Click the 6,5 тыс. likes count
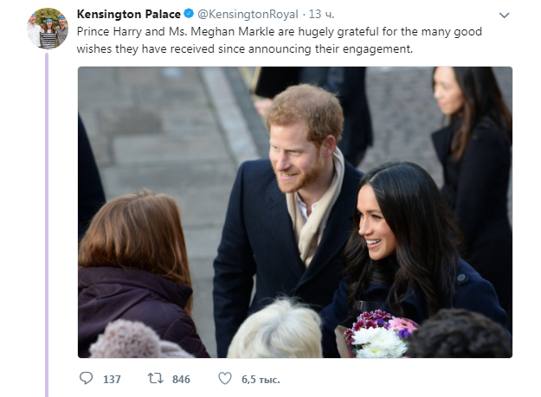Image resolution: width=541 pixels, height=397 pixels. [x=260, y=380]
